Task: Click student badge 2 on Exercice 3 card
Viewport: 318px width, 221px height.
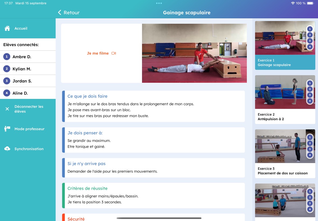Action: point(310,143)
